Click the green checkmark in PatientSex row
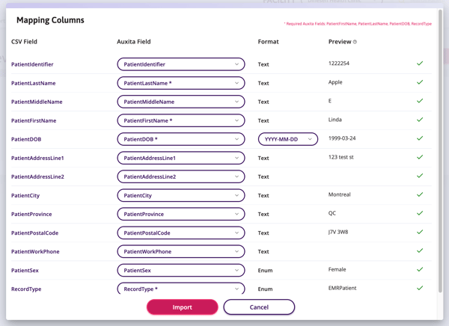Image resolution: width=449 pixels, height=326 pixels. pos(420,269)
